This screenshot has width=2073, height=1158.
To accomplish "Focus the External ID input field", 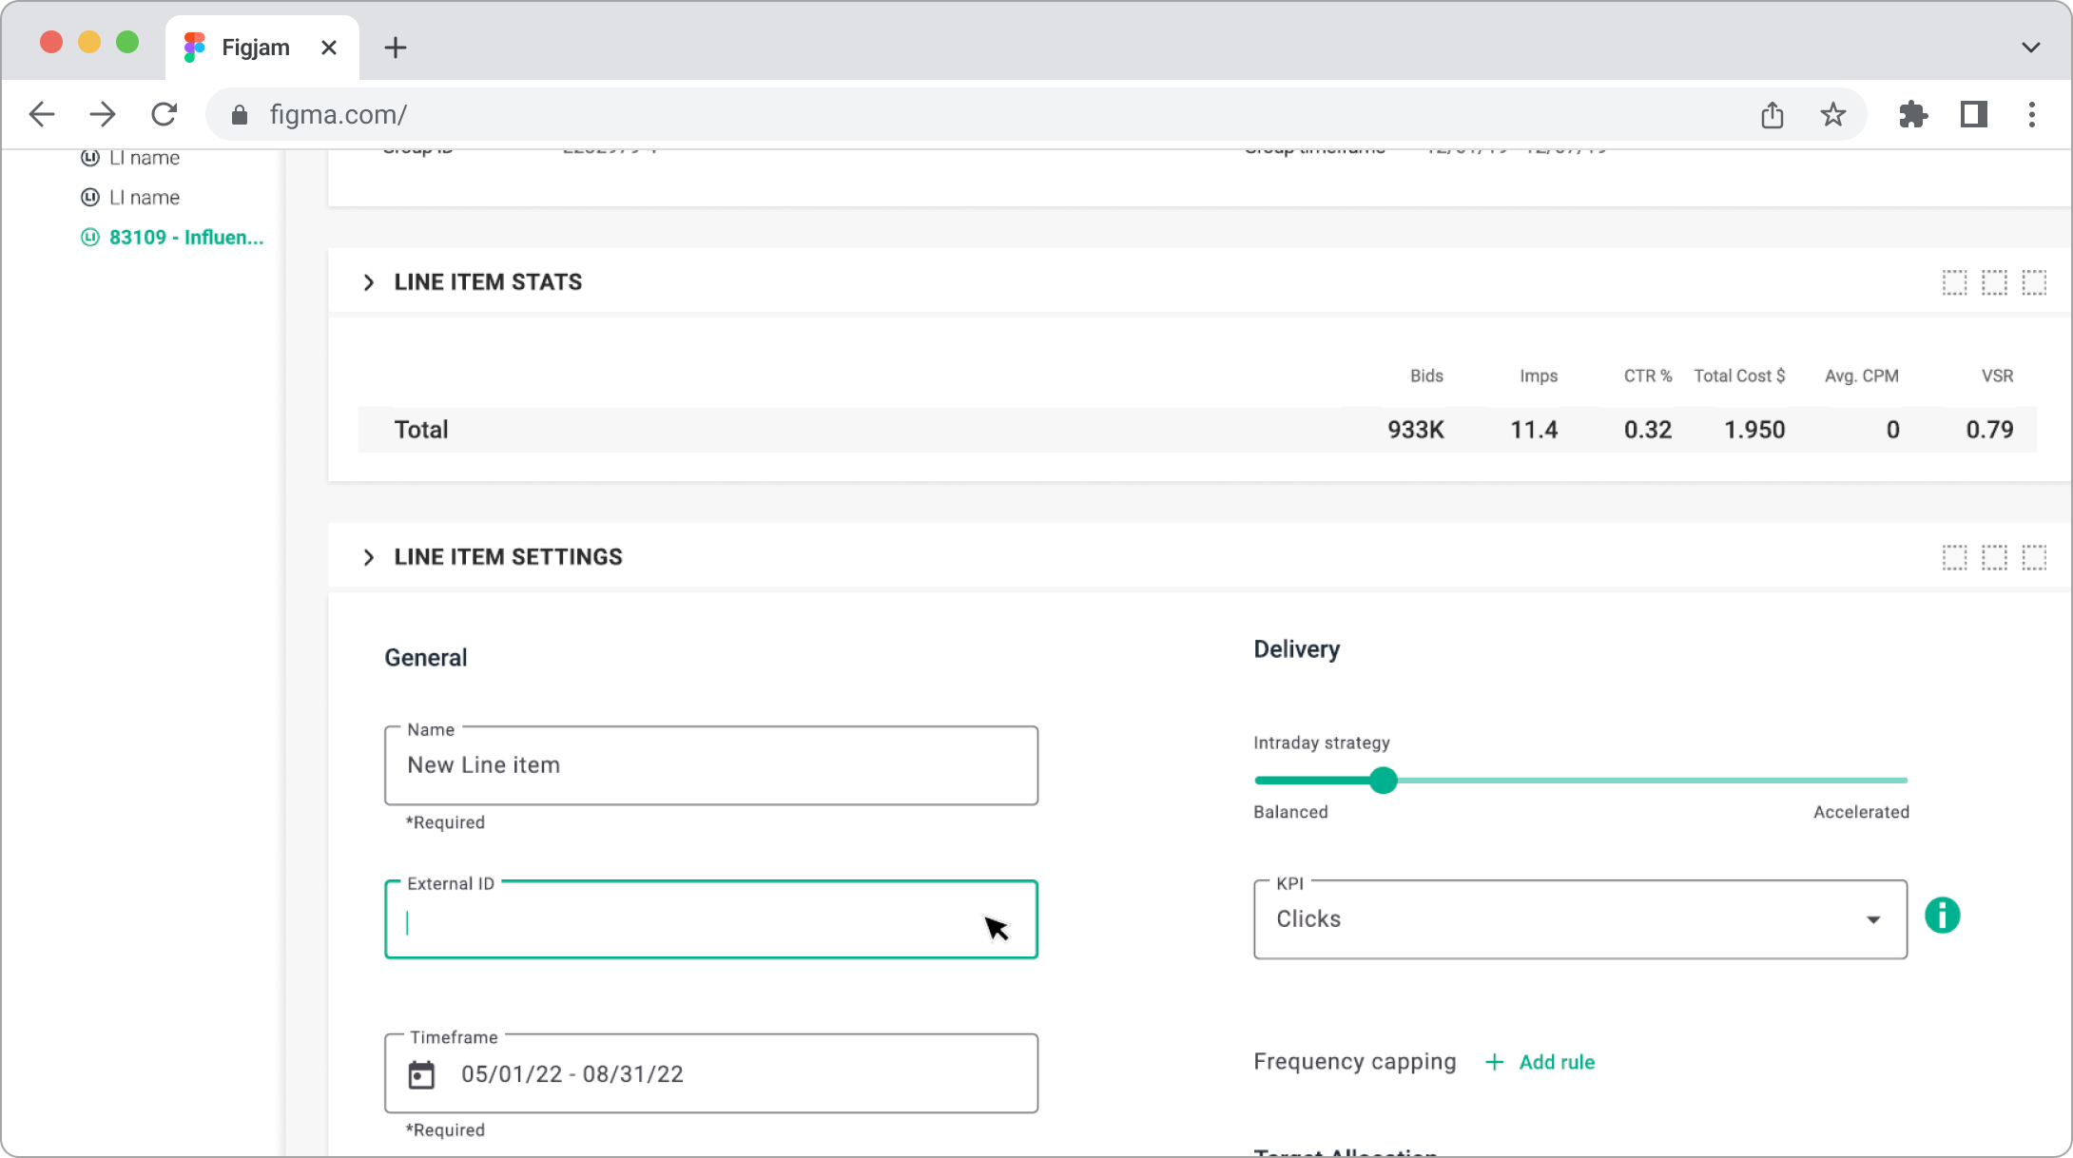I will (711, 919).
